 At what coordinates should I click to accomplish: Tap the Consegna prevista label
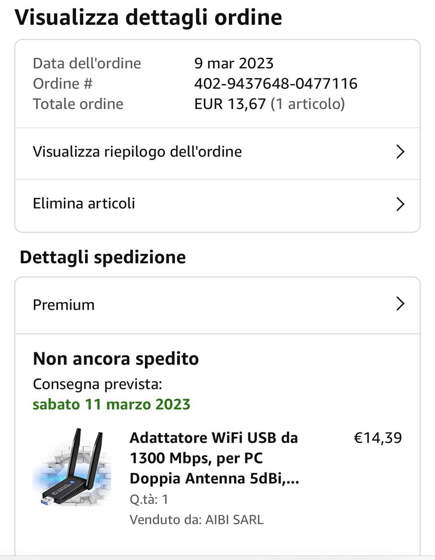[x=98, y=384]
